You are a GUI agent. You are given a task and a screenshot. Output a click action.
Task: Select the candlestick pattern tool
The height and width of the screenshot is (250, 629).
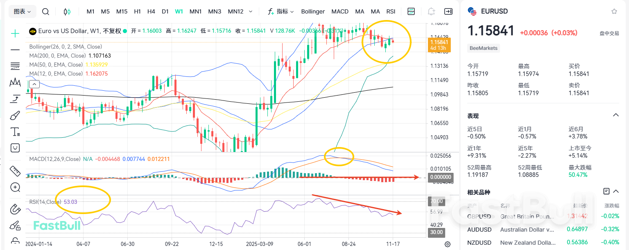[x=15, y=82]
